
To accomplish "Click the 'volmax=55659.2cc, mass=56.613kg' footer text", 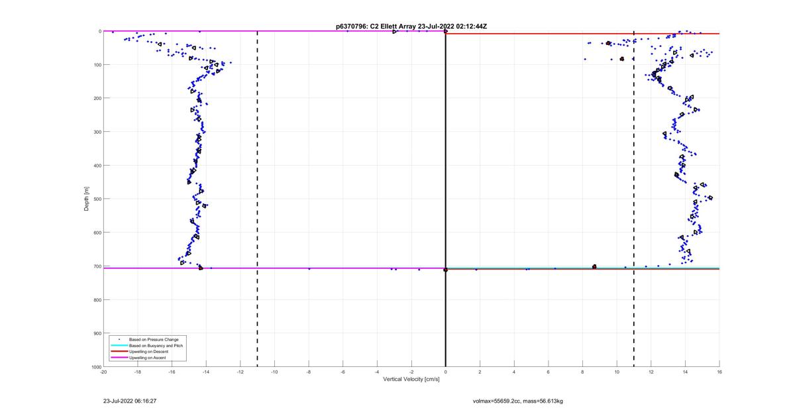I will (517, 401).
